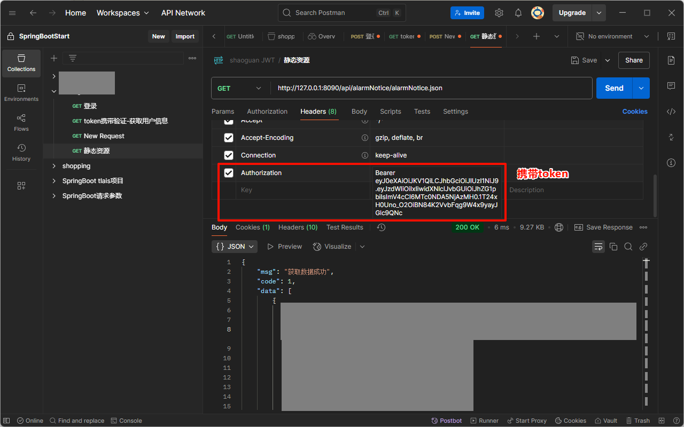Open the response Headers (10) tab
The width and height of the screenshot is (684, 427).
click(x=298, y=227)
